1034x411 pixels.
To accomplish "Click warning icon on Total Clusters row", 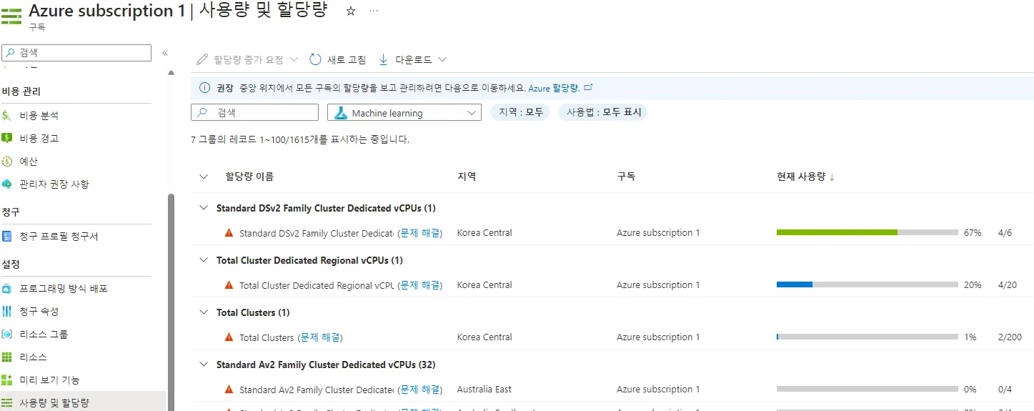I will pyautogui.click(x=229, y=337).
